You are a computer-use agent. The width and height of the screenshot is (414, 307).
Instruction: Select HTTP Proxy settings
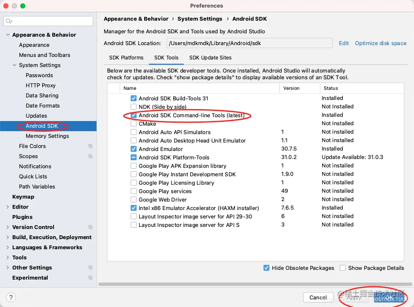point(40,85)
